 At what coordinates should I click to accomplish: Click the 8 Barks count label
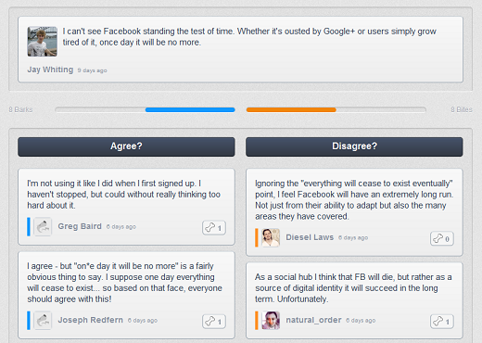coord(20,109)
